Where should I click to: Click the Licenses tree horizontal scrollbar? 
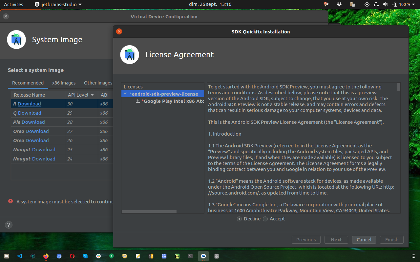[x=149, y=212]
